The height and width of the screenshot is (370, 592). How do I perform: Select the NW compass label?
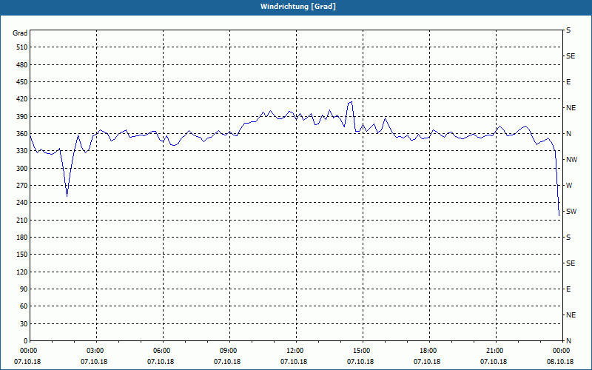[571, 160]
